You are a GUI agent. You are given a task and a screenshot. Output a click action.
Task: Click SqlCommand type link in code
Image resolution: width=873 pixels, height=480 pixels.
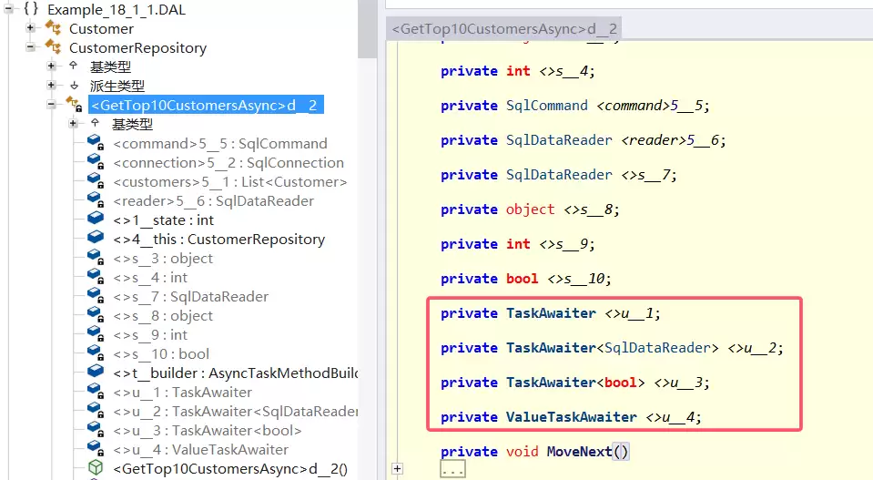(x=547, y=106)
